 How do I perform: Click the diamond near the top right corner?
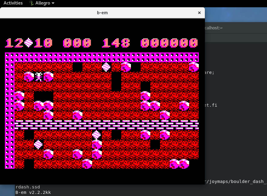[x=195, y=67]
